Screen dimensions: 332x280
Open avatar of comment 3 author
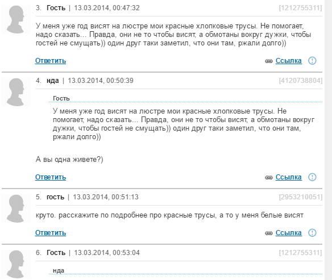(x=16, y=19)
